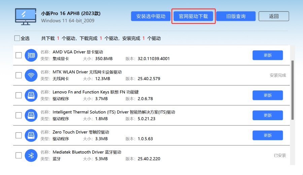Click the Mediatek Bluetooth icon
Screen dimensions: 303x175
[x=31, y=155]
